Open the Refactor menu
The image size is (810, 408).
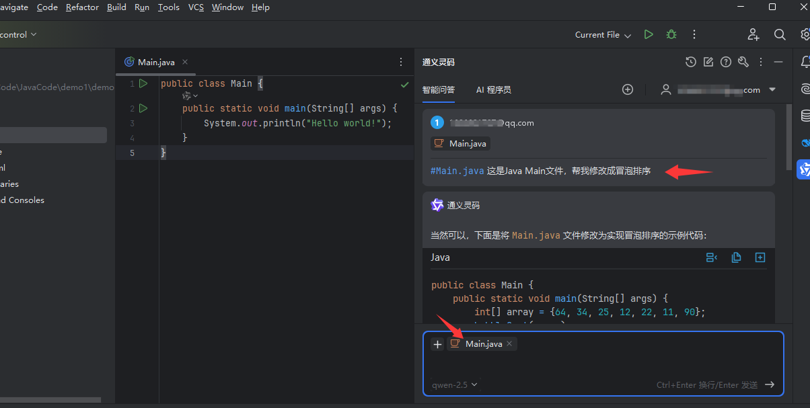82,7
